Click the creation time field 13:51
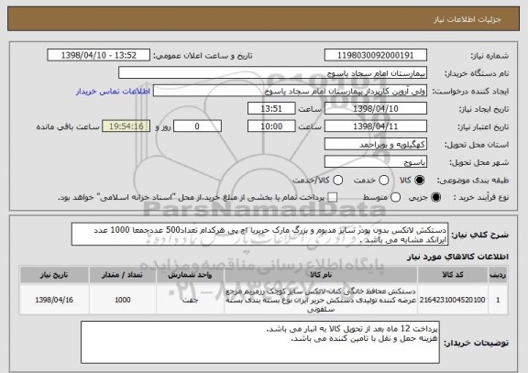 [271, 109]
